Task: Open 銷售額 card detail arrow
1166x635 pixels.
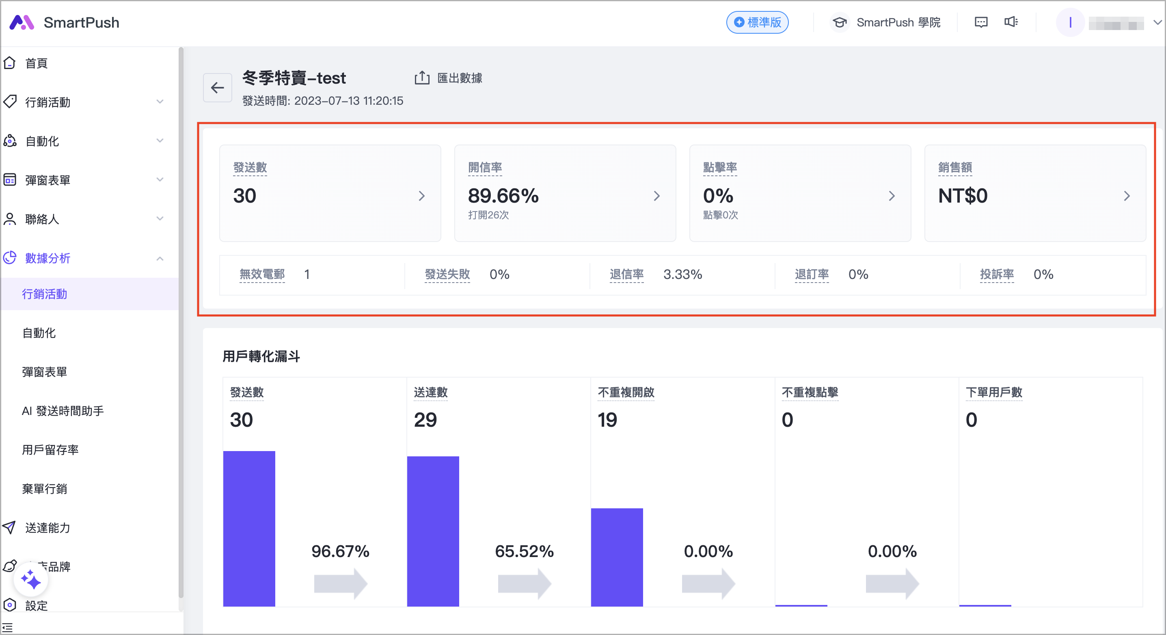Action: click(1127, 196)
